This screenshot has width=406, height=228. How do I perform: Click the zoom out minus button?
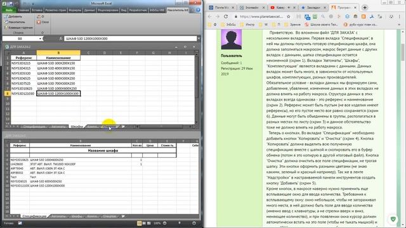165,223
